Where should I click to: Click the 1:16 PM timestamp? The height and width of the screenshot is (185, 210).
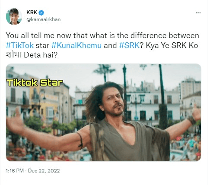[15, 171]
